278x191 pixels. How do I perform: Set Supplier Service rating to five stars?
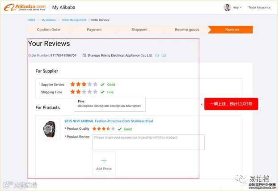coord(95,84)
